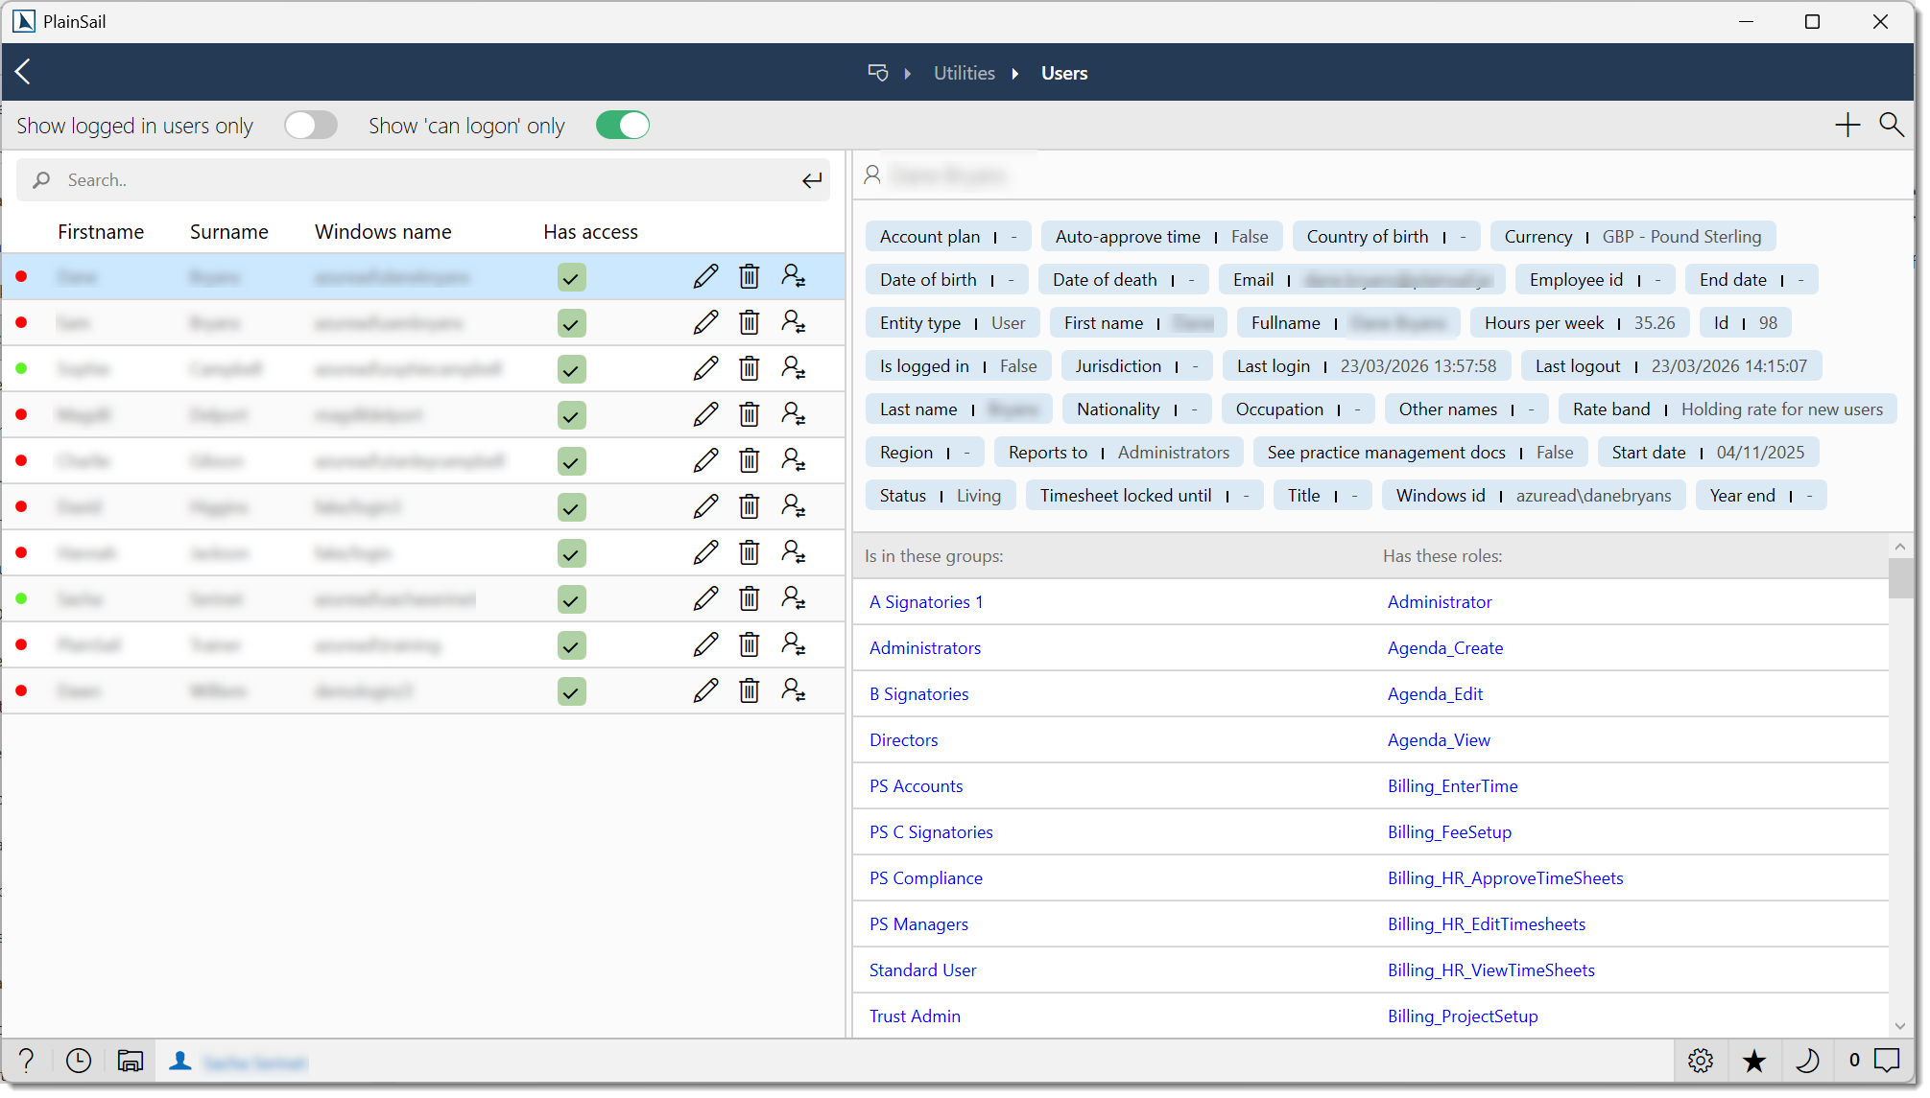The width and height of the screenshot is (1930, 1098).
Task: Click delete trash icon on second row
Action: click(x=750, y=323)
